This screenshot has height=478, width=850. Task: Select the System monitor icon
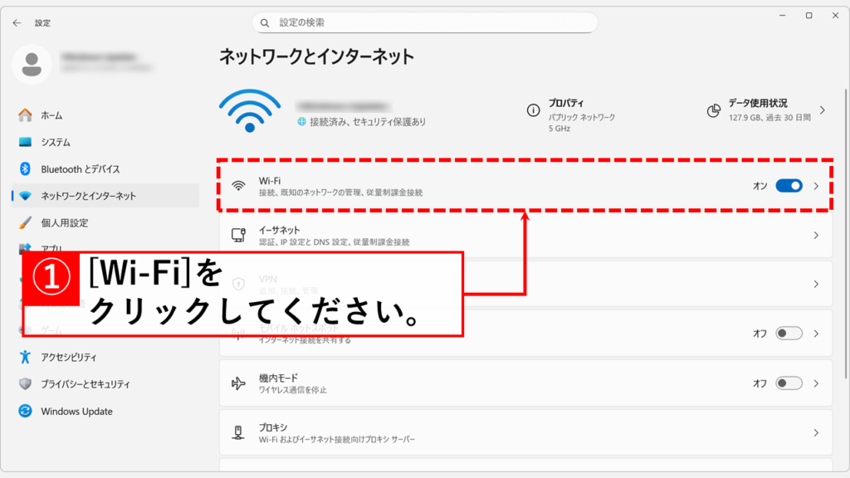(25, 142)
